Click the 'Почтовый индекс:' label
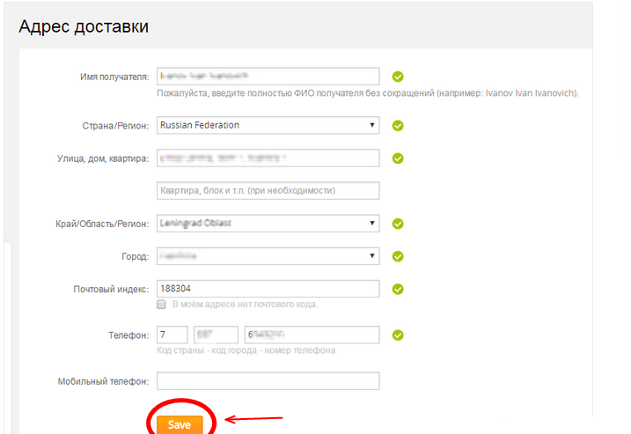Screen dimensions: 631x434 click(111, 289)
